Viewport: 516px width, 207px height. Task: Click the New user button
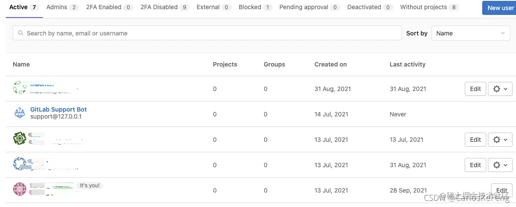click(x=500, y=8)
